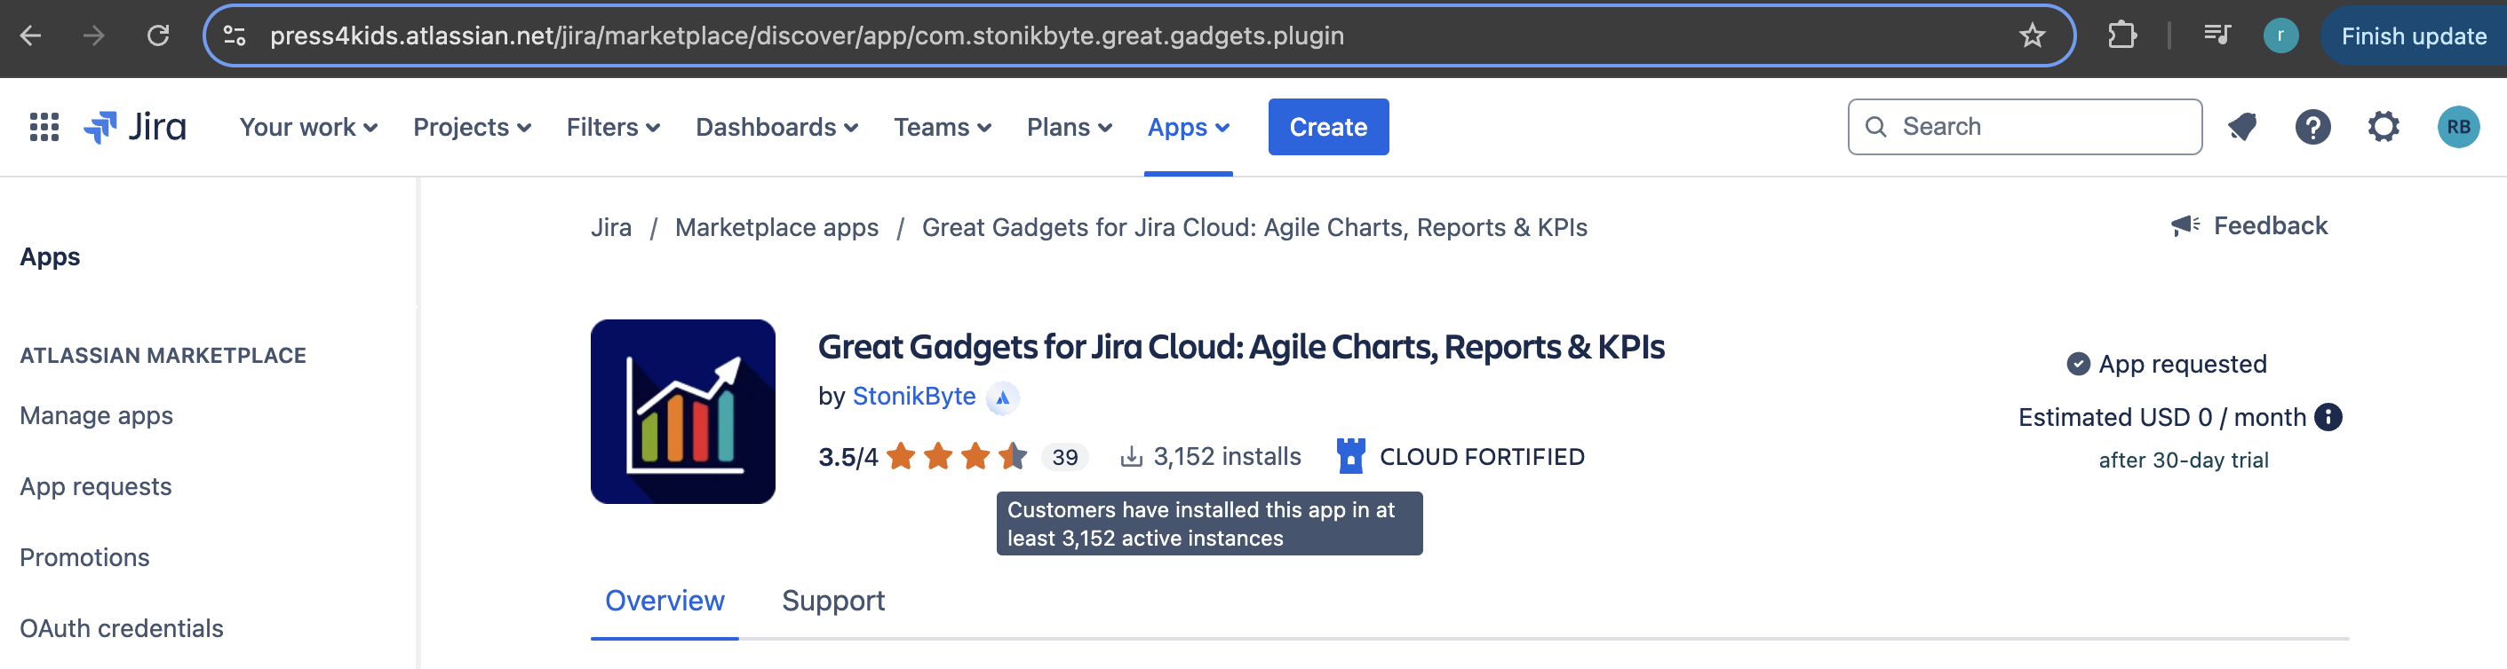This screenshot has width=2507, height=669.
Task: Click the browser forward arrow
Action: tap(93, 36)
